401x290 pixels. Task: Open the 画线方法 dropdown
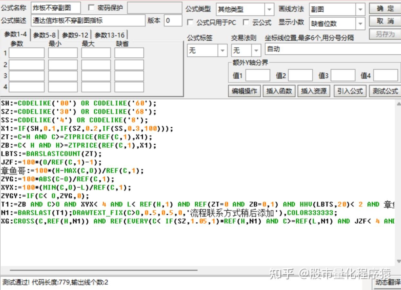(x=361, y=10)
